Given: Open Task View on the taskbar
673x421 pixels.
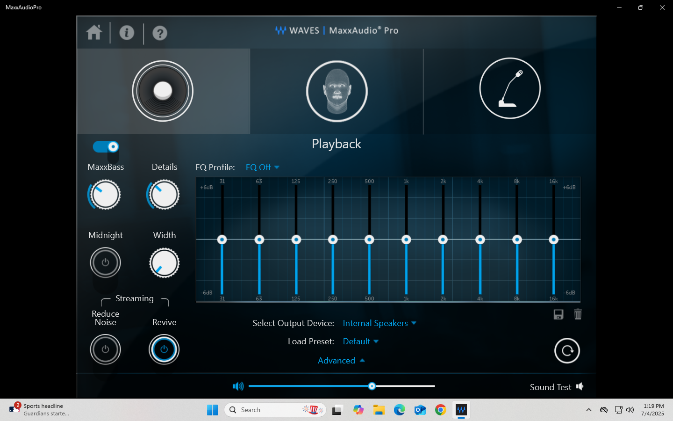Looking at the screenshot, I should click(x=337, y=410).
